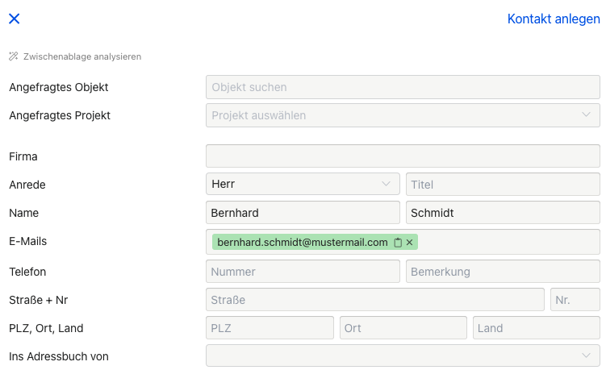The height and width of the screenshot is (370, 606).
Task: Focus the Ort city field
Action: tap(403, 328)
